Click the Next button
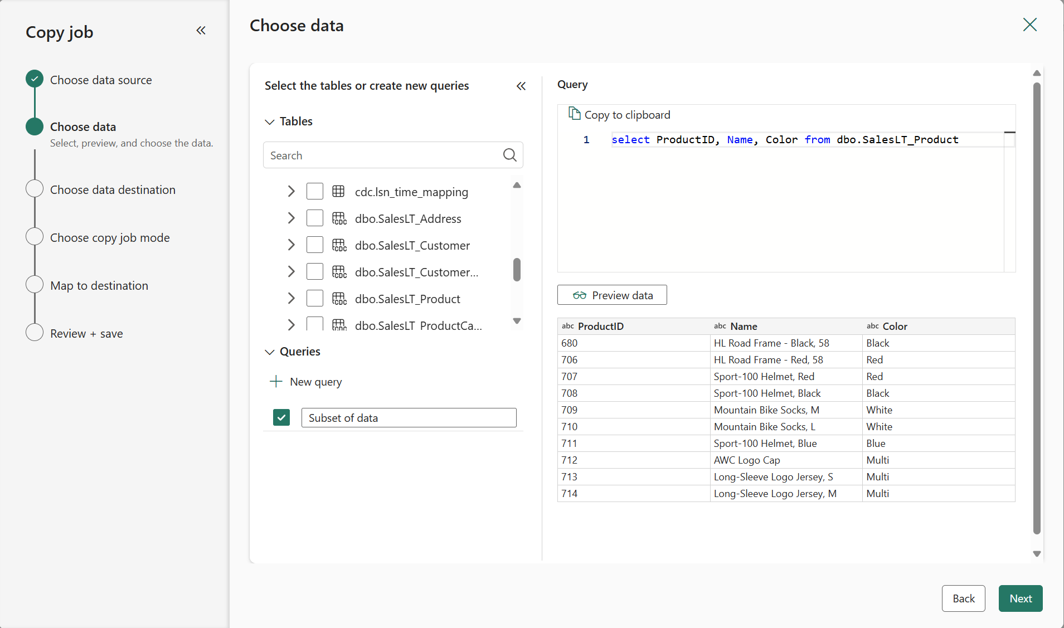Viewport: 1064px width, 628px height. (1020, 598)
